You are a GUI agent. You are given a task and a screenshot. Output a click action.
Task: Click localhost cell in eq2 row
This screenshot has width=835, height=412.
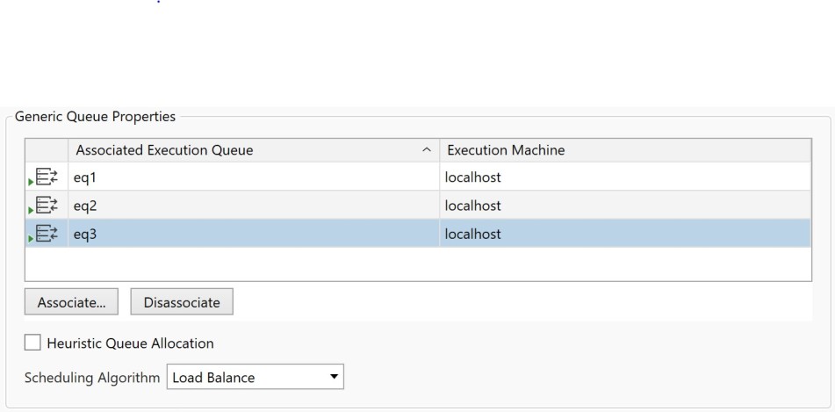[x=474, y=206]
